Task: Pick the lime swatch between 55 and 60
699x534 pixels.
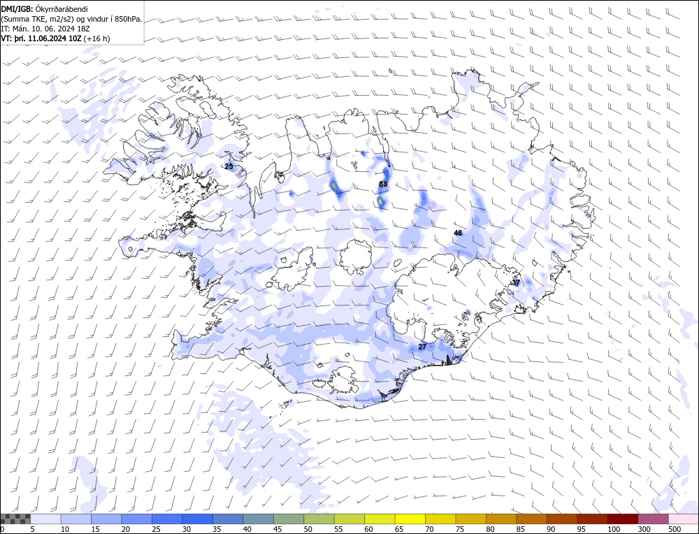Action: (349, 519)
